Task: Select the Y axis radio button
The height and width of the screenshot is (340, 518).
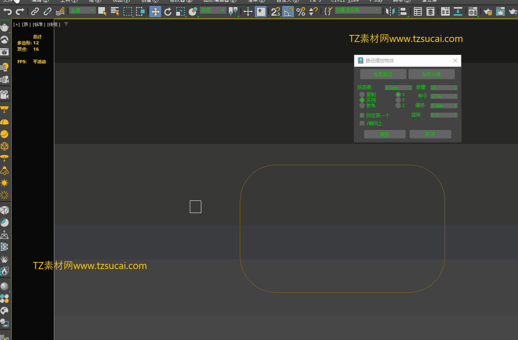Action: tap(398, 100)
